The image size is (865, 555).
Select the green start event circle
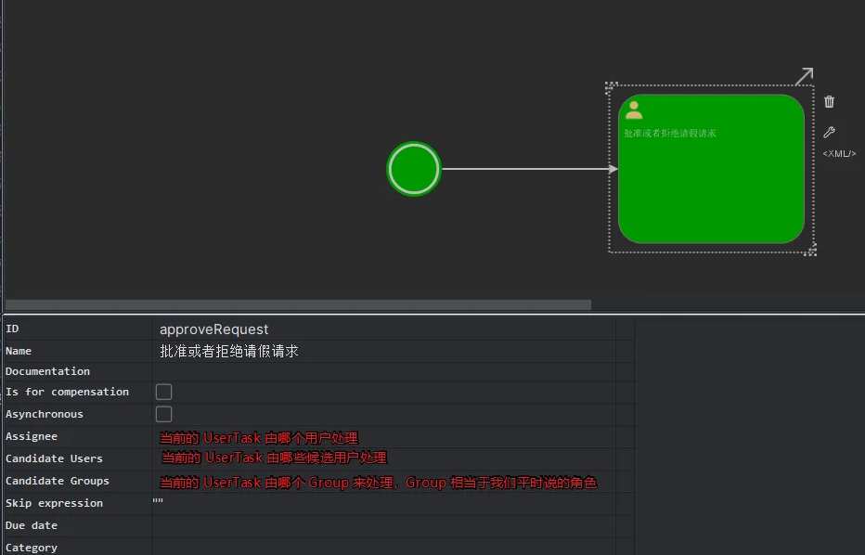[413, 169]
